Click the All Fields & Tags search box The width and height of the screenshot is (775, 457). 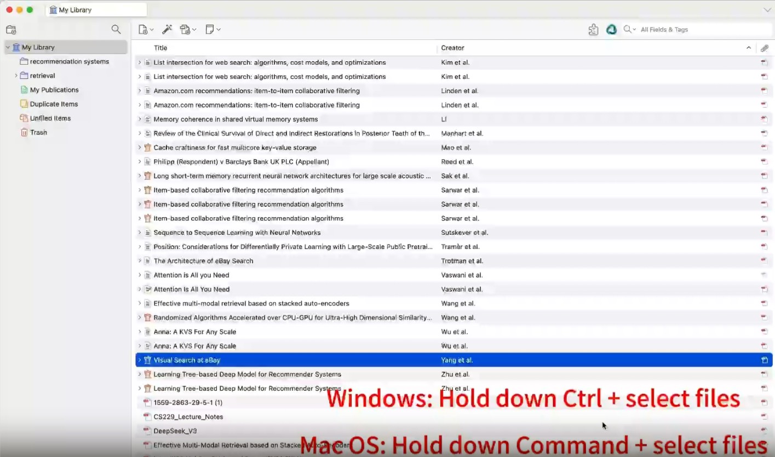point(701,30)
